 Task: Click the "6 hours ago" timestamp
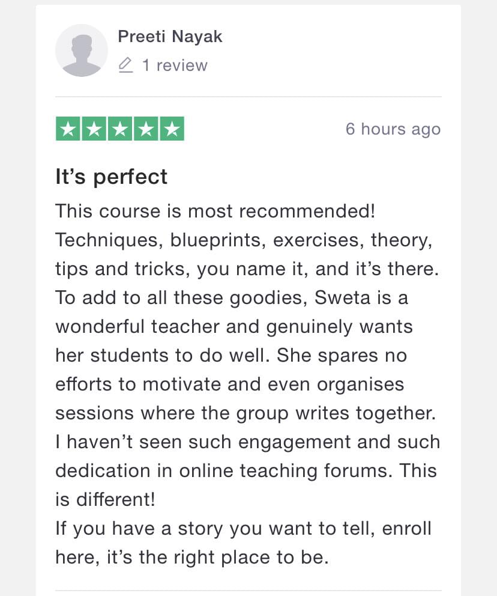pyautogui.click(x=393, y=129)
